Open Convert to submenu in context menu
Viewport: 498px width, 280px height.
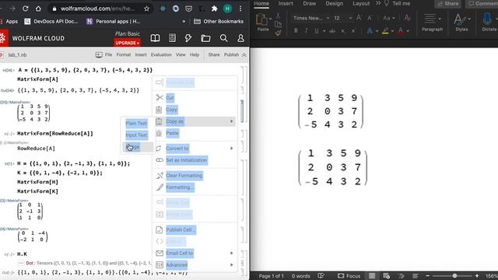click(x=195, y=149)
